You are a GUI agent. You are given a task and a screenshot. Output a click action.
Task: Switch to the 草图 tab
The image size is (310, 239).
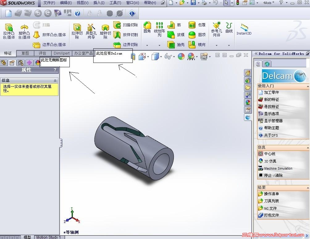(25, 53)
